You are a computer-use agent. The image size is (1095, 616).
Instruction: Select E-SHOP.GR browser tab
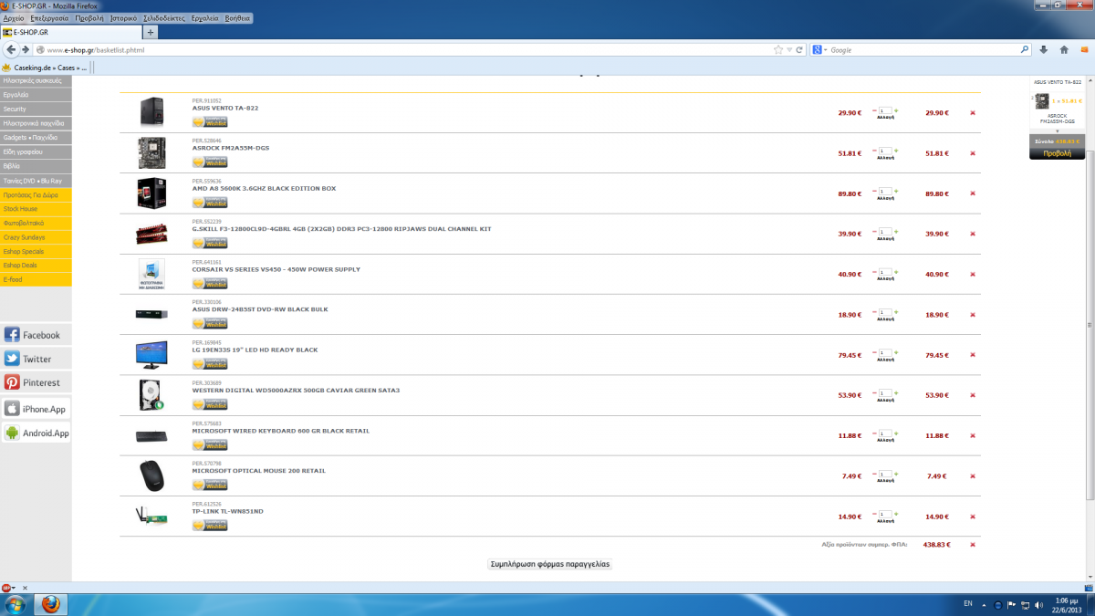pyautogui.click(x=71, y=32)
